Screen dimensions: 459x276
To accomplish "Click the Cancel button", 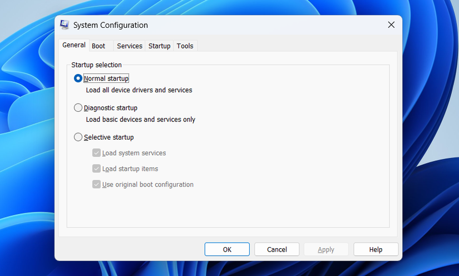I will point(277,249).
